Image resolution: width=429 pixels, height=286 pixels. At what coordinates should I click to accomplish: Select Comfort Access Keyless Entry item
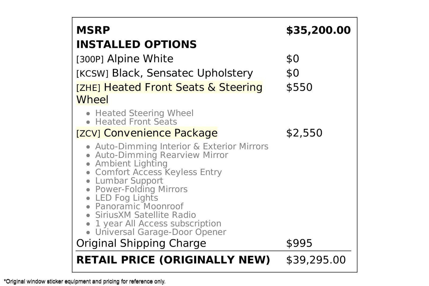pos(158,172)
